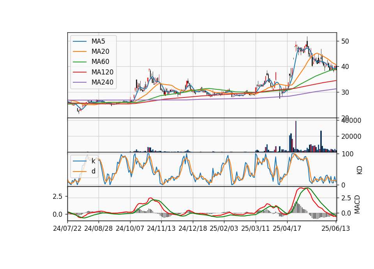Click the red MA120 legend line sample
The height and width of the screenshot is (269, 374).
pos(79,72)
